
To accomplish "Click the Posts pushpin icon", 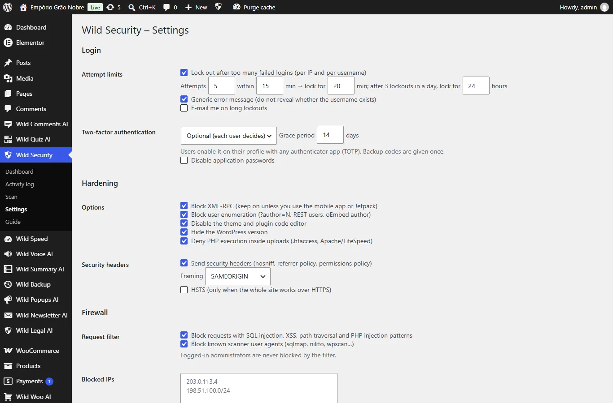I will (x=8, y=63).
